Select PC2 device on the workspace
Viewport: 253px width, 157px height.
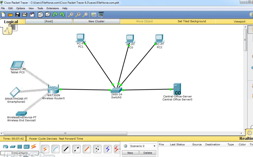(159, 38)
